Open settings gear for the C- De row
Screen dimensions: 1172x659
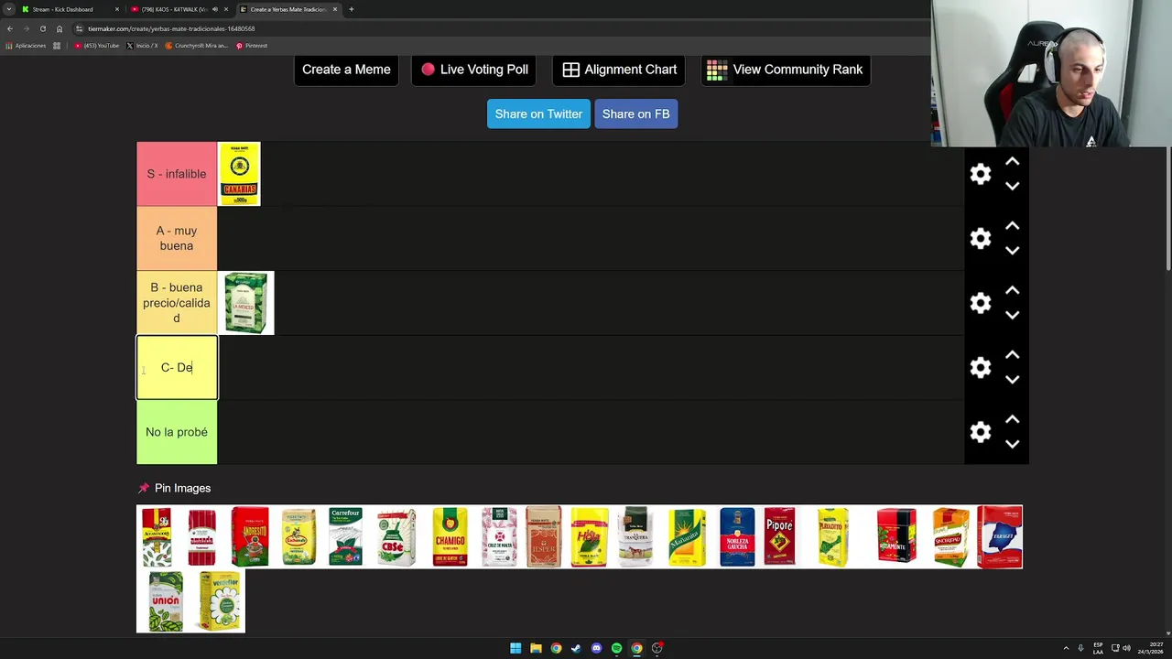[981, 367]
